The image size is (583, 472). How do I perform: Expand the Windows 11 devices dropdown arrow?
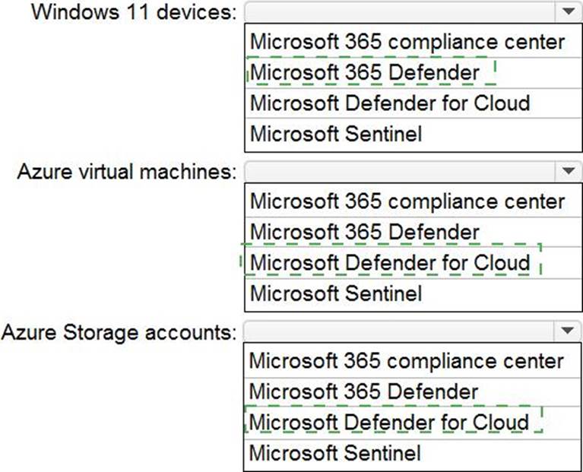(x=567, y=12)
